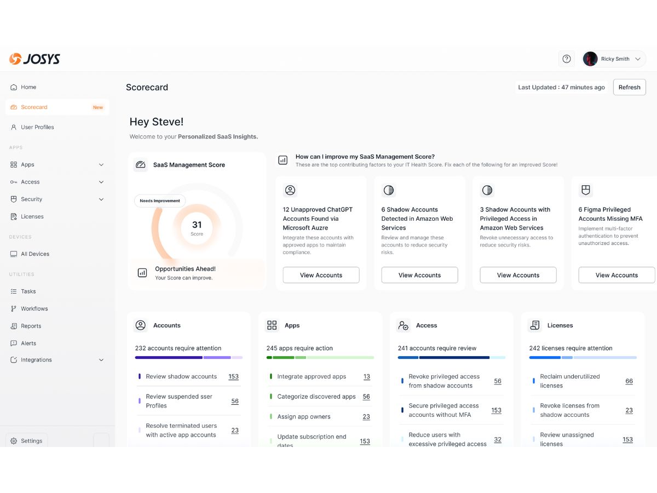Viewport: 657px width, 493px height.
Task: Click the JOSYS logo
Action: pyautogui.click(x=34, y=59)
